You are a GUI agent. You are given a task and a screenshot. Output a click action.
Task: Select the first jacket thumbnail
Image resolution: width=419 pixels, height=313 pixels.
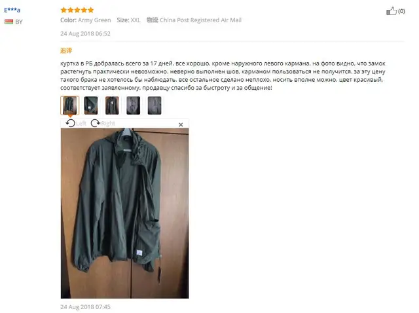click(70, 105)
